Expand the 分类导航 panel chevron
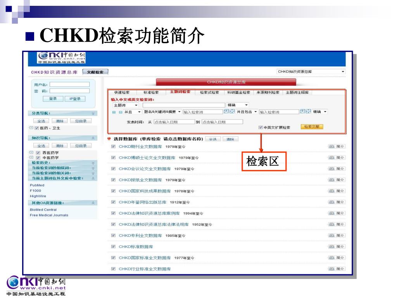Viewport: 397px width, 298px height. coord(93,113)
